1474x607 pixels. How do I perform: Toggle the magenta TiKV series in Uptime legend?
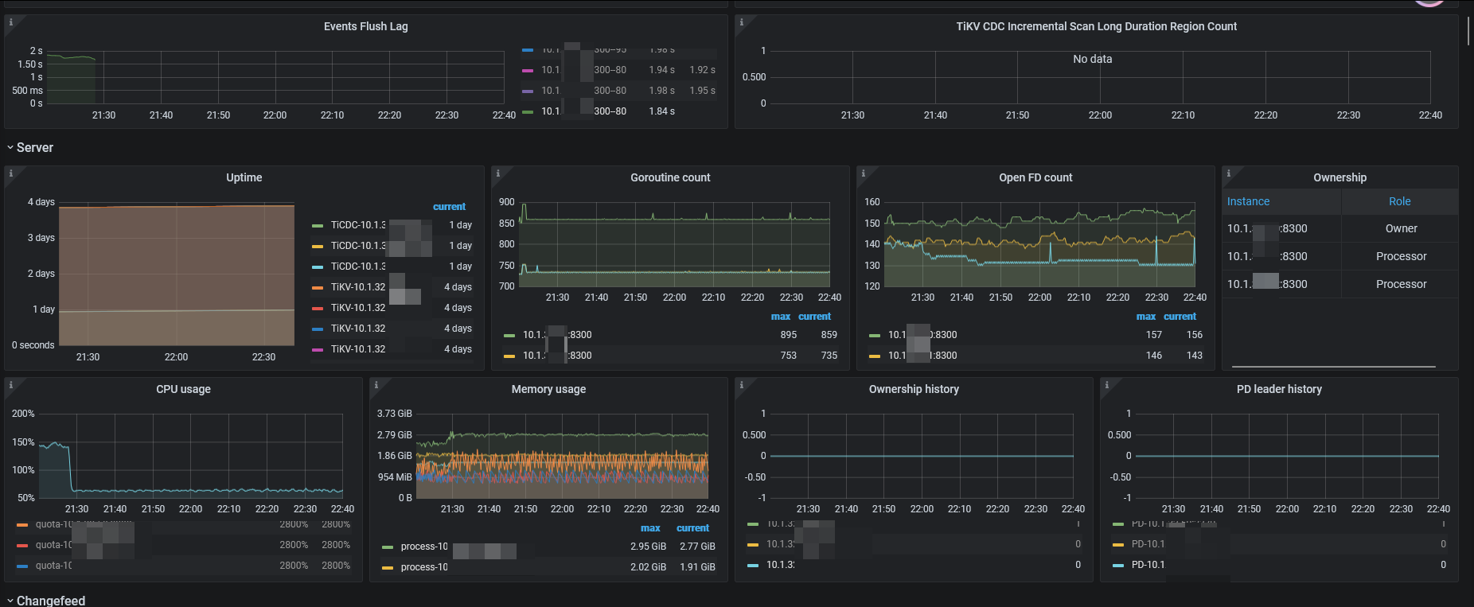coord(358,349)
